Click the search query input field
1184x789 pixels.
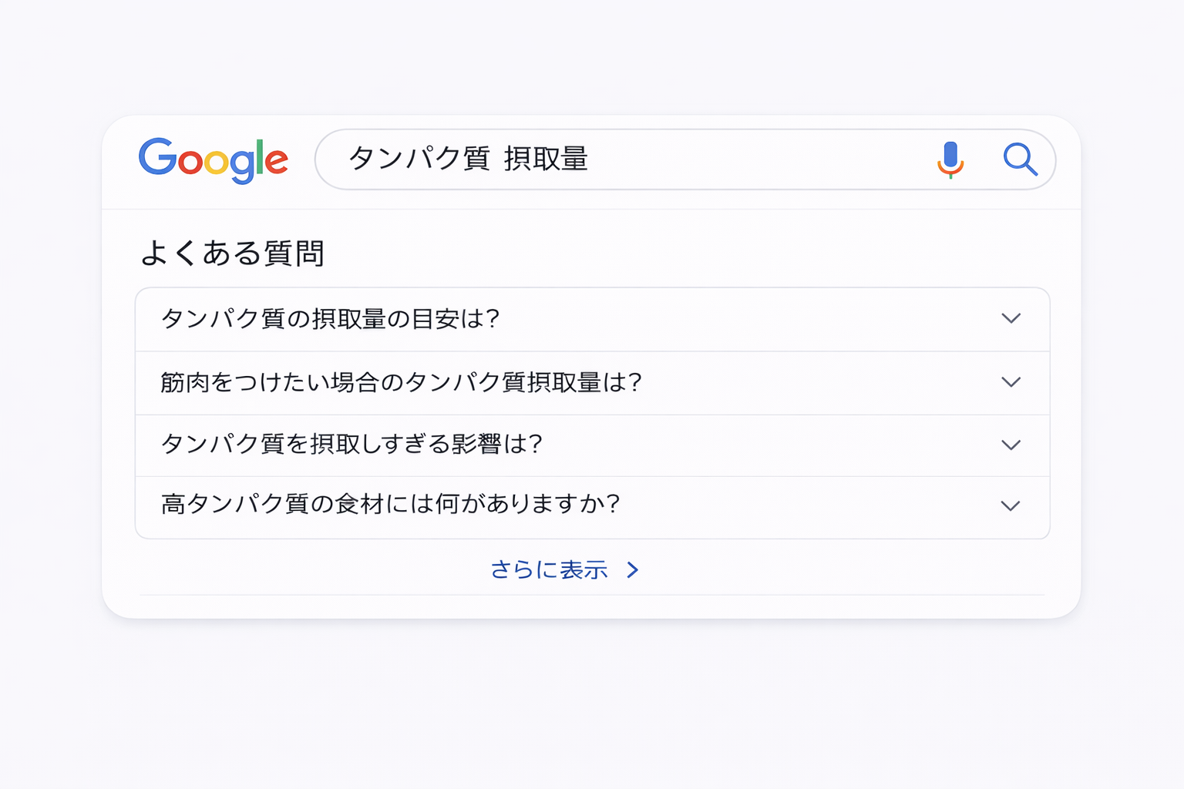point(617,159)
